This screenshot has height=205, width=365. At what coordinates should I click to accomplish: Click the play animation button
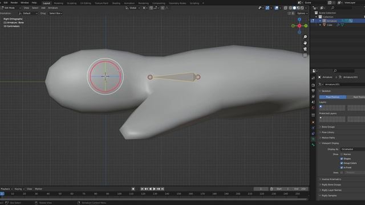tap(154, 189)
